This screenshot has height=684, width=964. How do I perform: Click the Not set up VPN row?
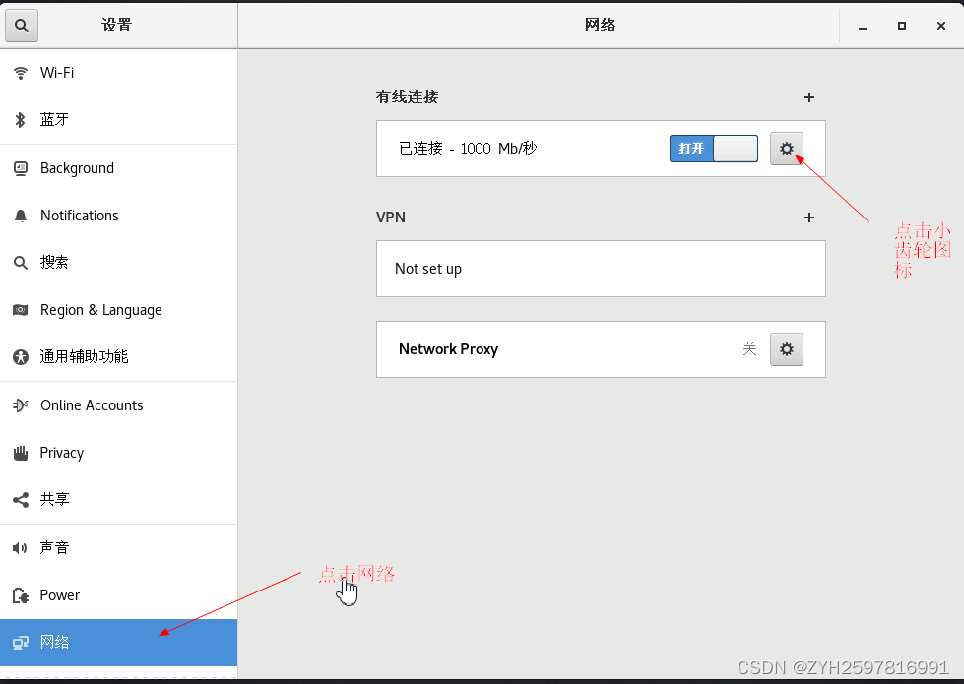pos(601,269)
